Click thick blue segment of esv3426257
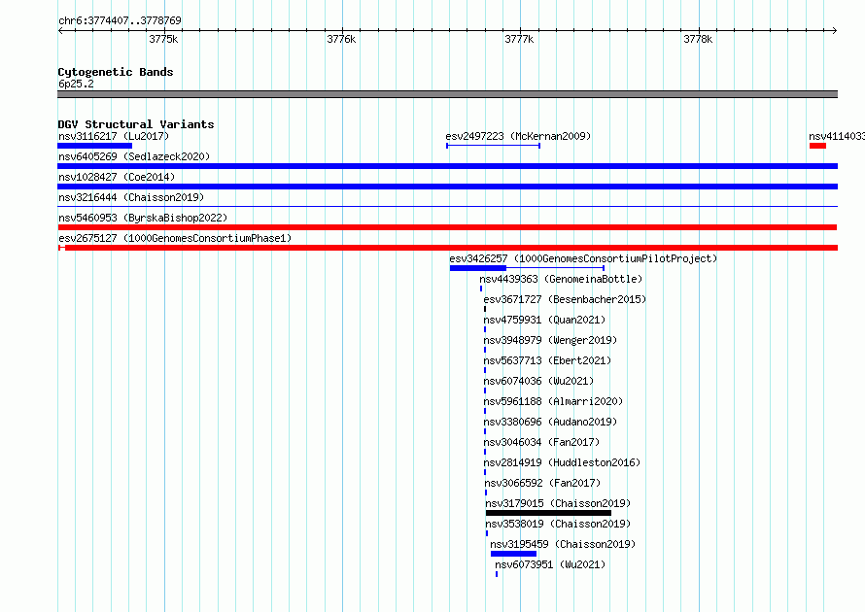 (x=478, y=268)
